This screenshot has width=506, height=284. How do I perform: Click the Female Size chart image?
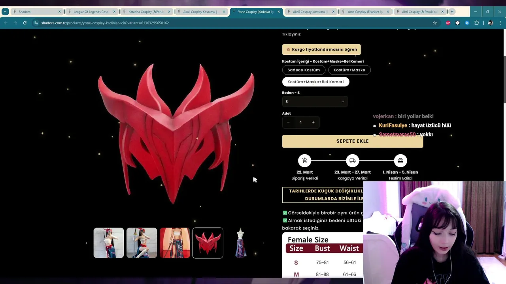point(323,255)
